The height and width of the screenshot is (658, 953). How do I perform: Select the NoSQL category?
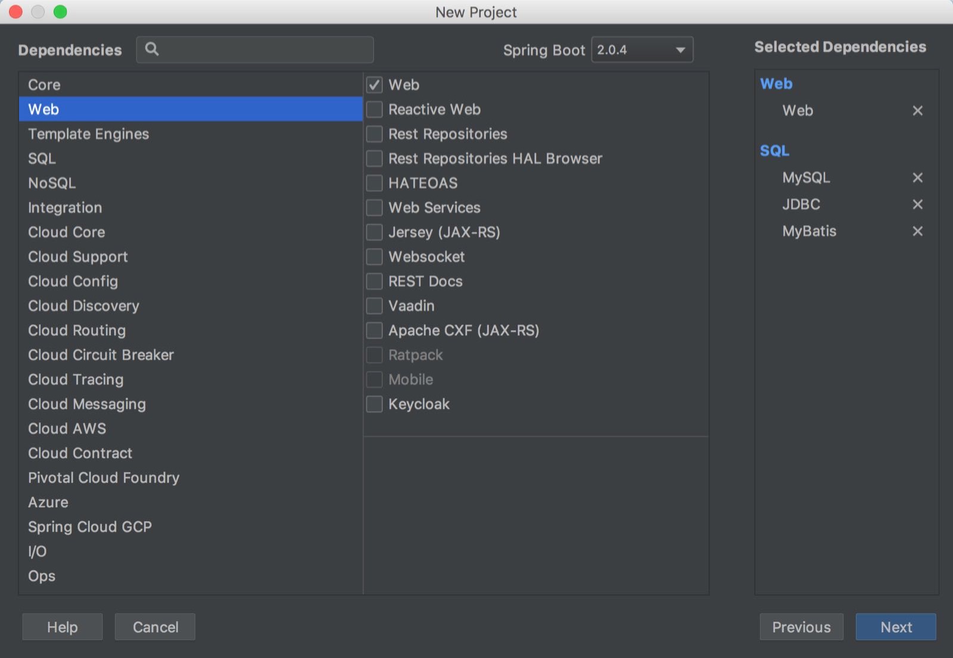(191, 183)
